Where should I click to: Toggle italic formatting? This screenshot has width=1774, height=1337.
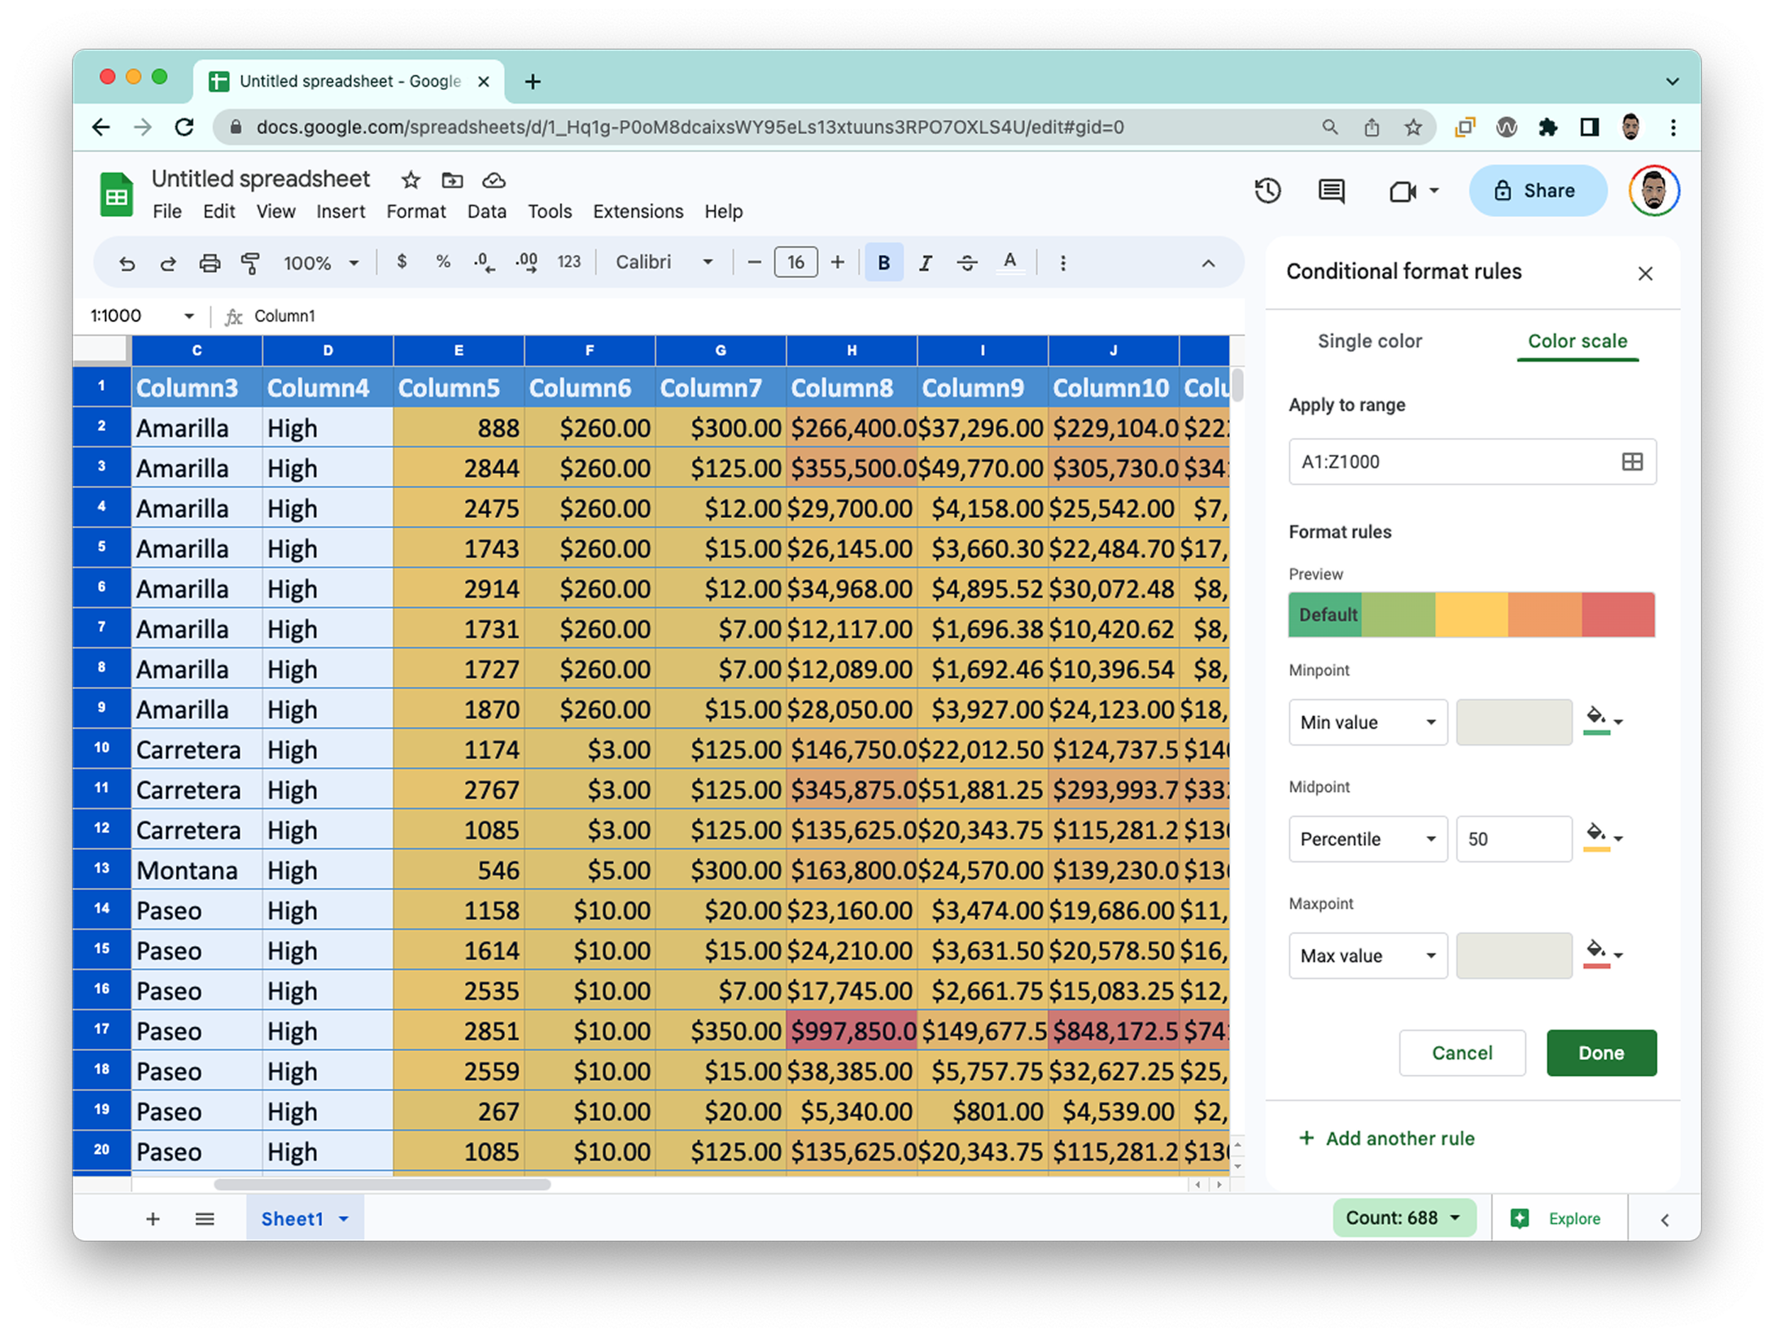click(x=925, y=263)
